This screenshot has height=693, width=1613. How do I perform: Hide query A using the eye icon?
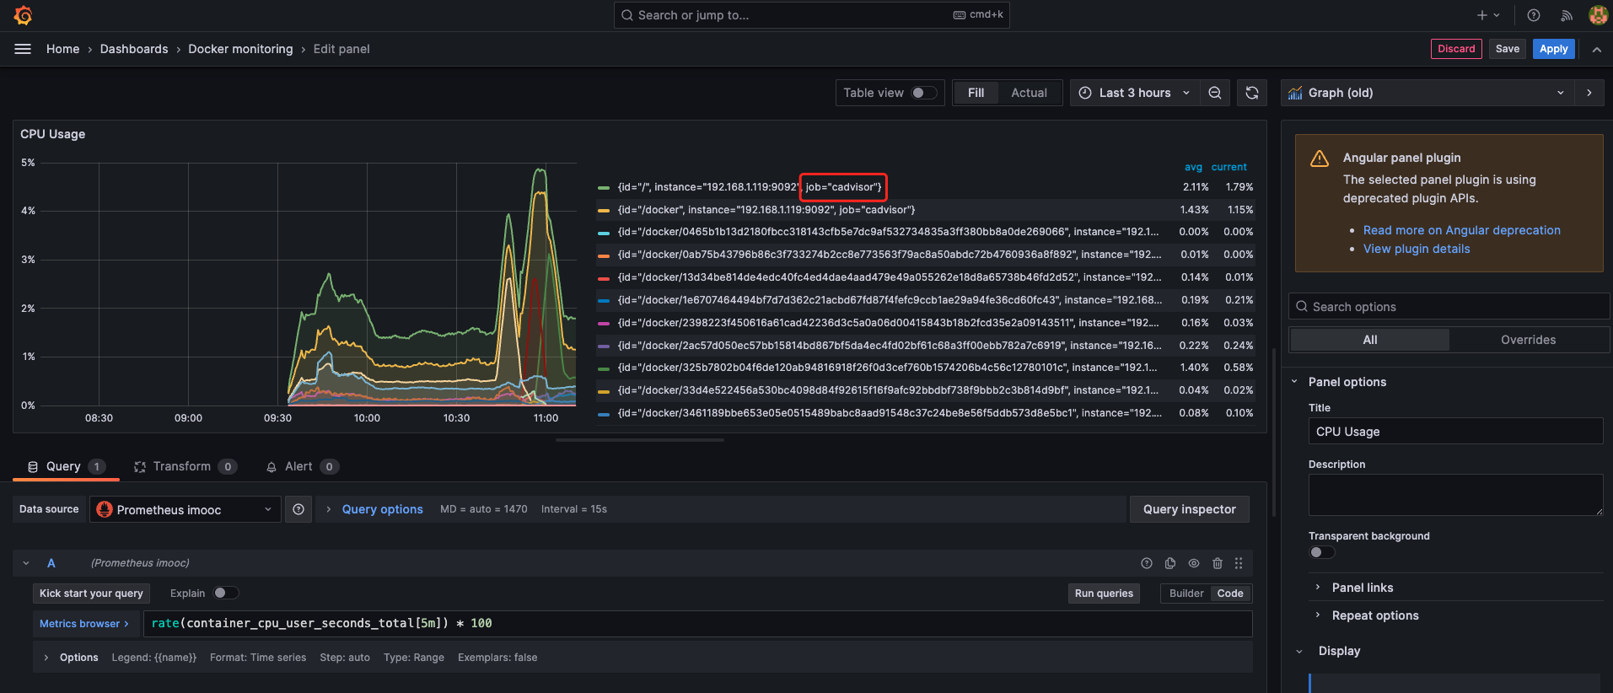pyautogui.click(x=1194, y=563)
